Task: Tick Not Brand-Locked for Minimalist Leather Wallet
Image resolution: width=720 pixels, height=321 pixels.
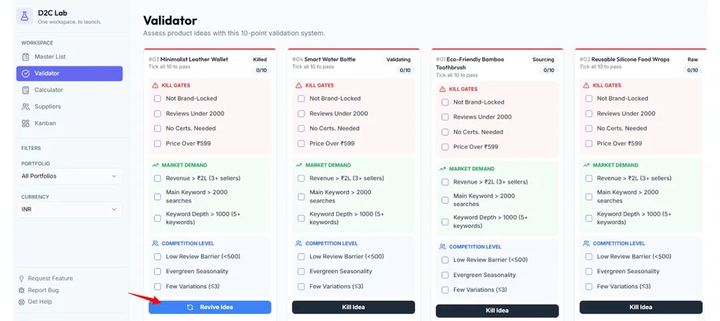Action: click(x=157, y=98)
